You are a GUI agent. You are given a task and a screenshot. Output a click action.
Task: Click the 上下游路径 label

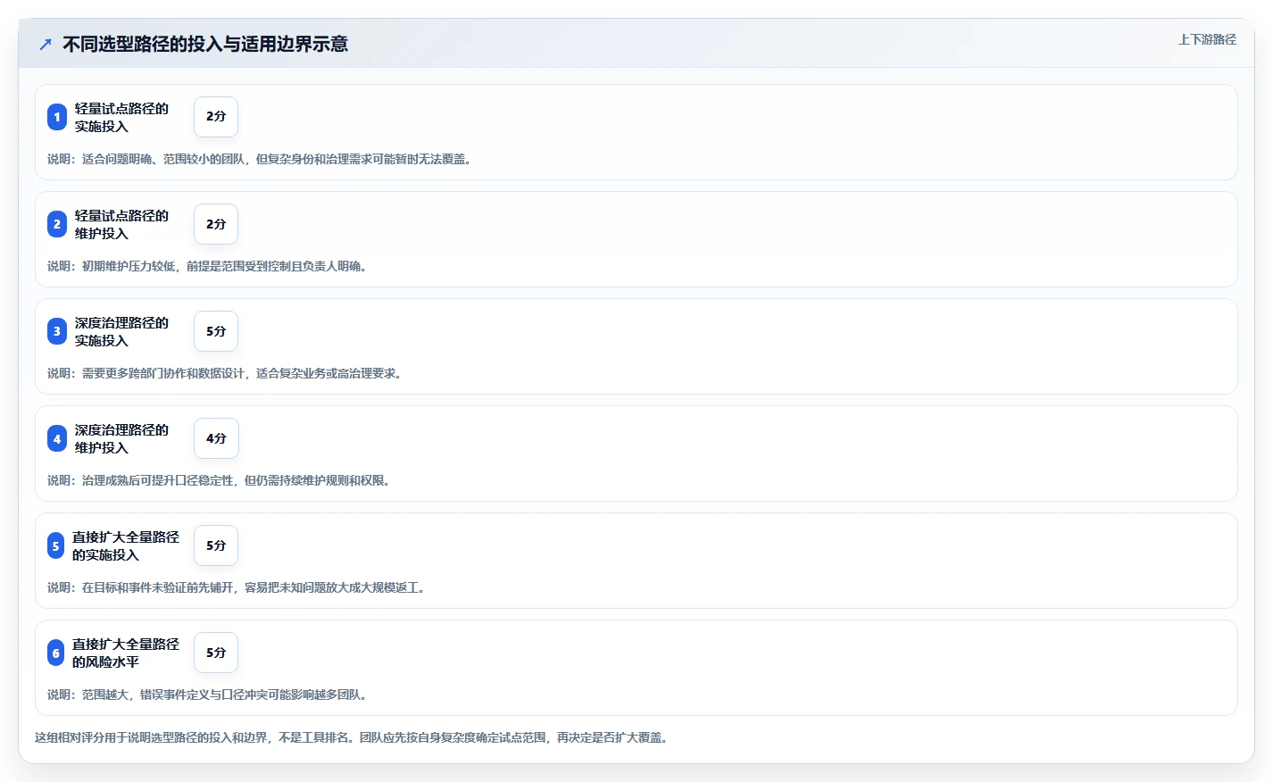click(x=1207, y=39)
